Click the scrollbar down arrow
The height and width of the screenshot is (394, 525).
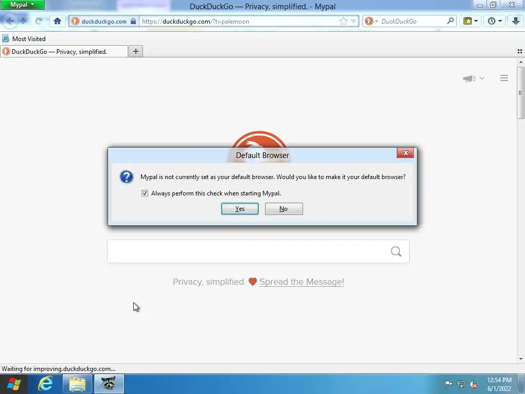pos(521,359)
